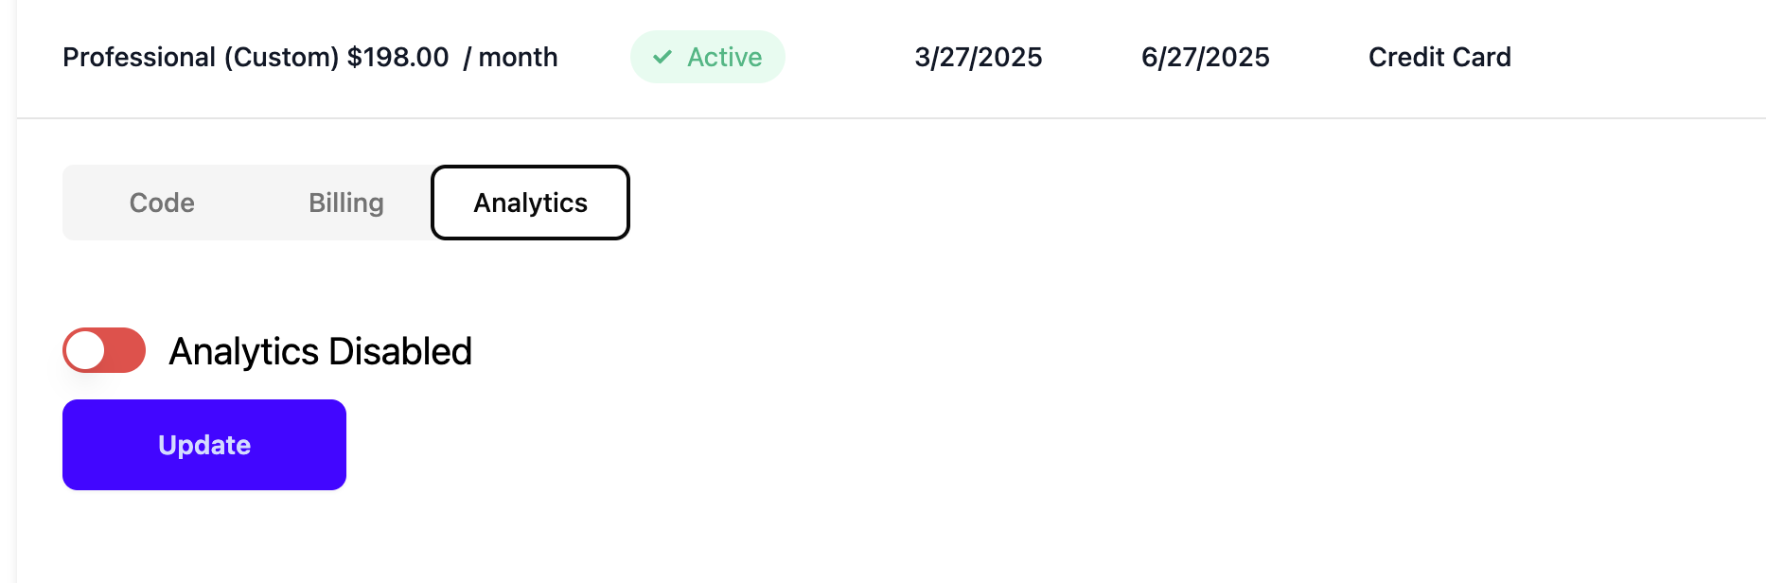Viewport: 1766px width, 583px height.
Task: Enable the Analytics Disabled toggle switch
Action: click(x=104, y=350)
